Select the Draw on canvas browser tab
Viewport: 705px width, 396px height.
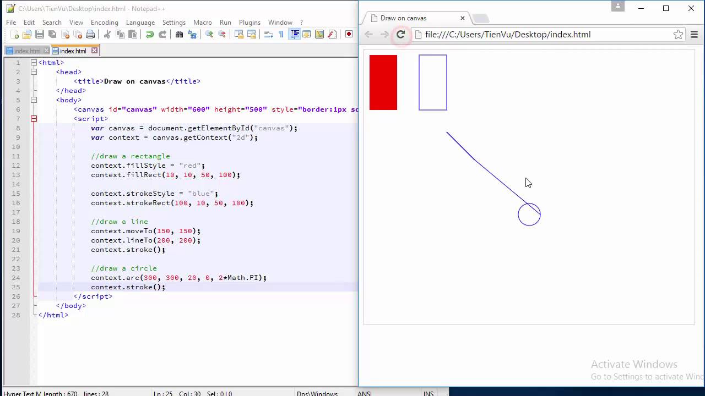[x=416, y=18]
